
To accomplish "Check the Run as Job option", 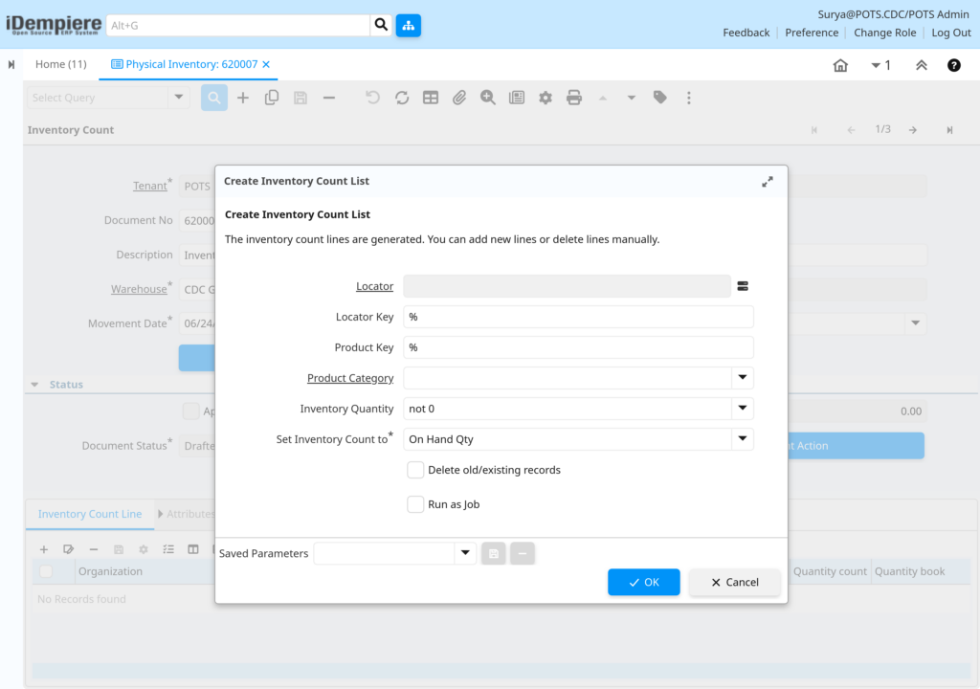I will (x=415, y=504).
